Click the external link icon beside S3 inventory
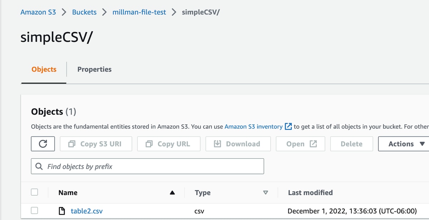The width and height of the screenshot is (429, 220). tap(288, 126)
